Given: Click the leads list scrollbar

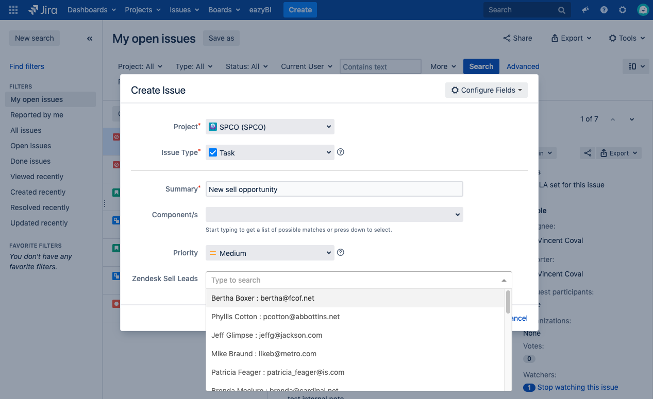Looking at the screenshot, I should pyautogui.click(x=508, y=302).
